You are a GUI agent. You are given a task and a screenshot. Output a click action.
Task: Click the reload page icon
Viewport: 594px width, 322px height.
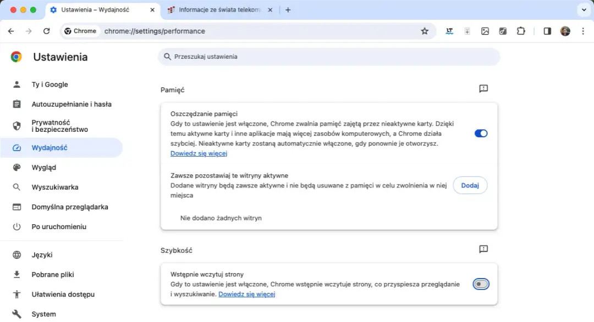pyautogui.click(x=46, y=31)
